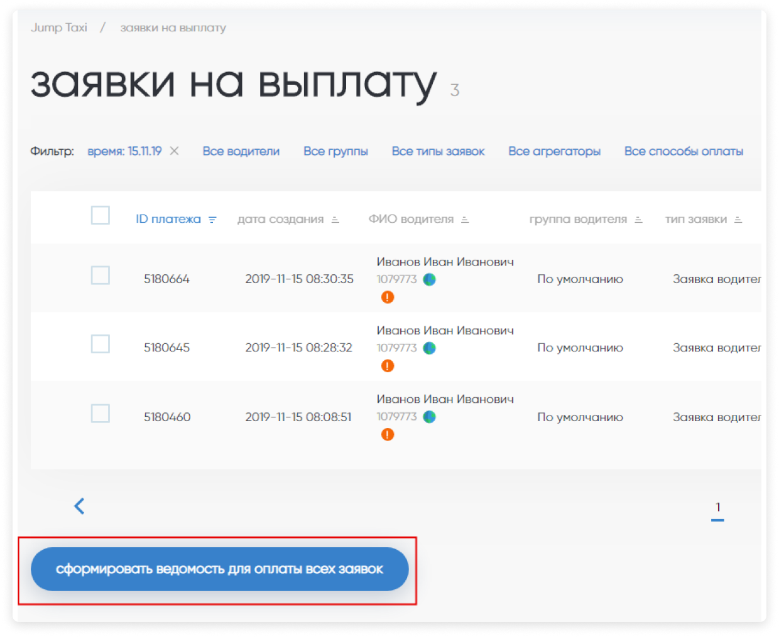Screen dimensions: 779x637
Task: Select page 1 in pagination
Action: [717, 508]
